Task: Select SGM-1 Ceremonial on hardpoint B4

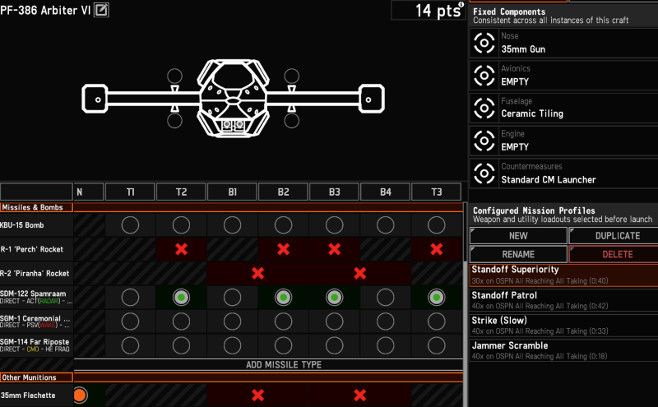Action: tap(385, 321)
